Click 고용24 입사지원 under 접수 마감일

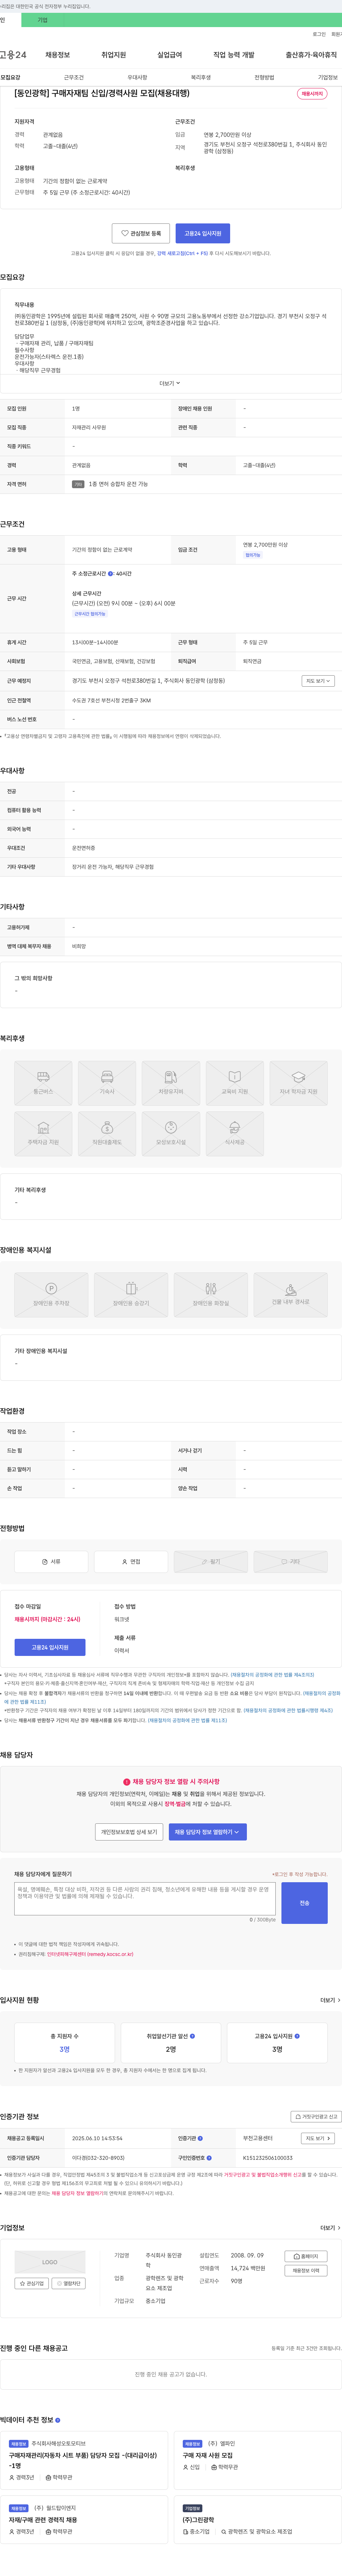tap(50, 1647)
